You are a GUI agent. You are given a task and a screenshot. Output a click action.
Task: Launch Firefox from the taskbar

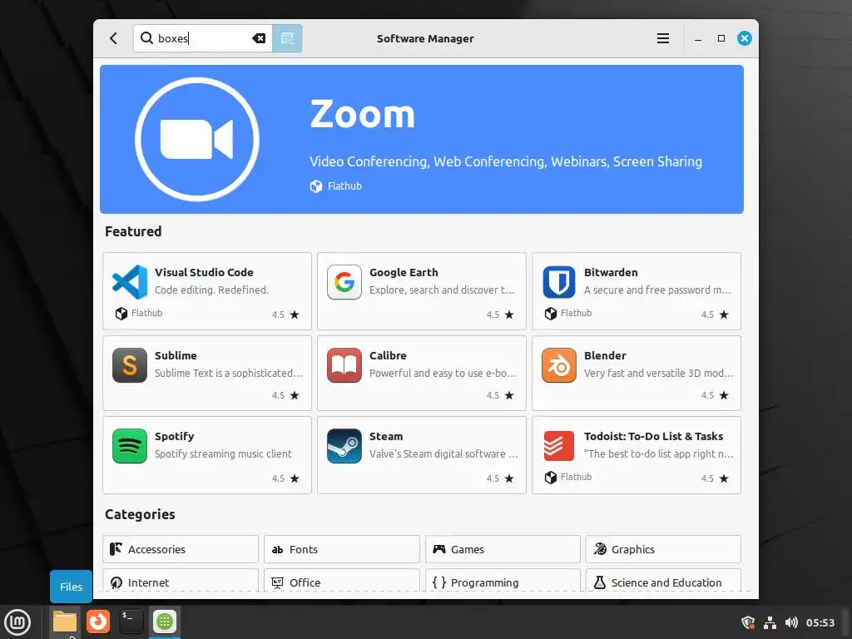tap(98, 622)
